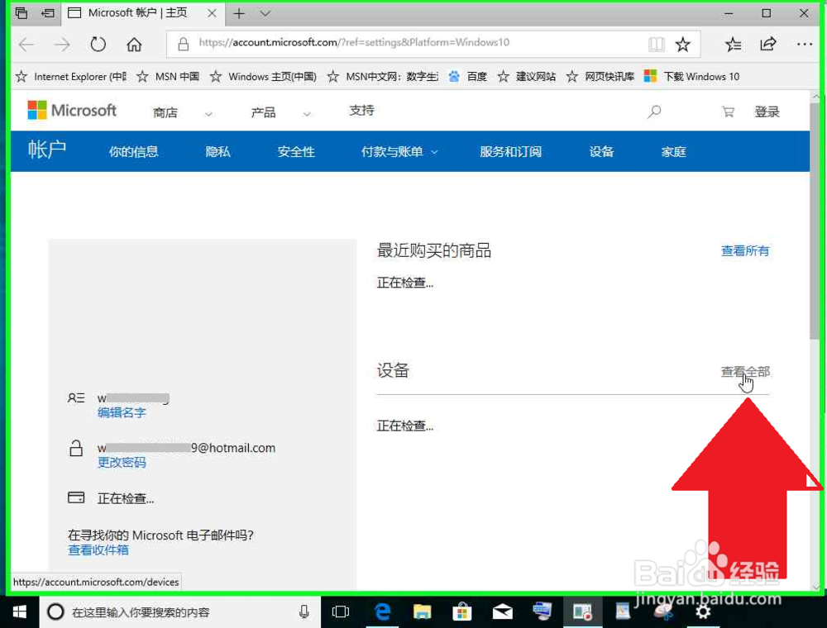This screenshot has height=628, width=827.
Task: Open the browser home page icon
Action: pyautogui.click(x=134, y=45)
